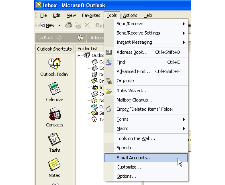Open the Tasks shortcut icon
Viewport: 225px width, 185px height.
point(54,139)
